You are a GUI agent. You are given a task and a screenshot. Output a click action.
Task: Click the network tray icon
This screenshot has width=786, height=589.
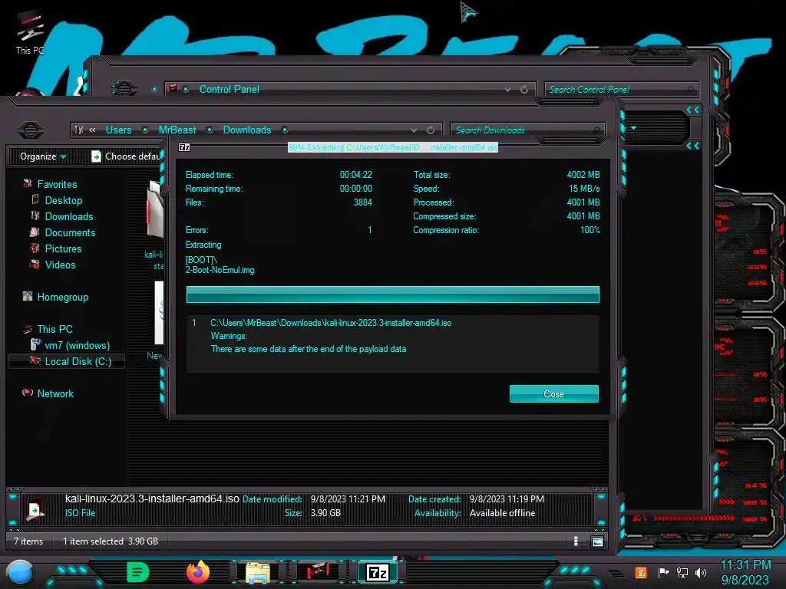tap(682, 572)
